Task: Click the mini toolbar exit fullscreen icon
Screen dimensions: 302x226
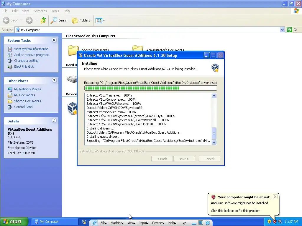Action: coord(201,222)
